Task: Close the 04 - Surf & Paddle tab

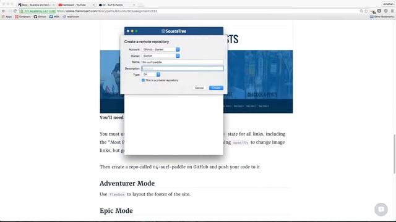Action: [134, 5]
